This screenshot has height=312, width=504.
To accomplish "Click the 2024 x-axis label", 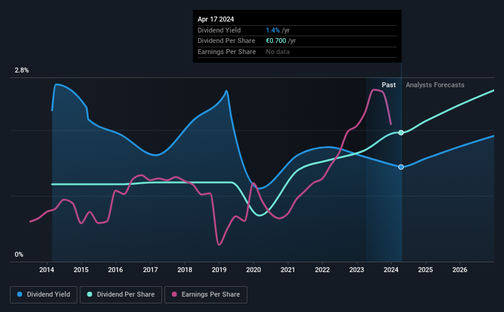I will point(391,270).
